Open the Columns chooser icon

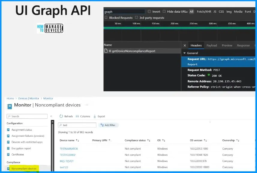pos(77,116)
